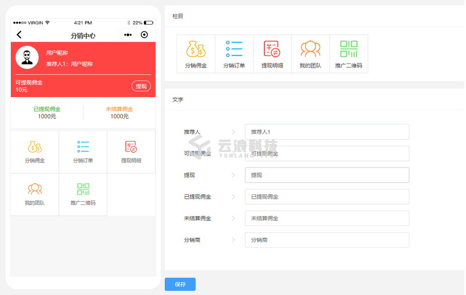The height and width of the screenshot is (295, 466).
Task: Click the chevron next to 提现 label
Action: coord(233,175)
